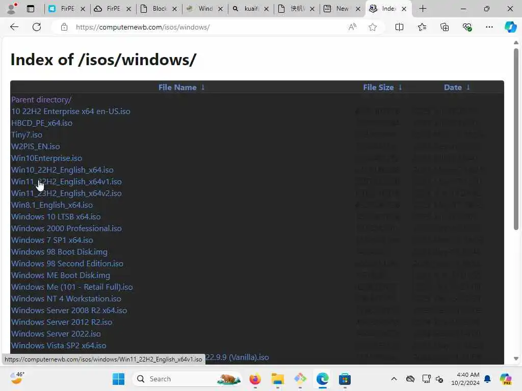Viewport: 522px width, 391px height.
Task: Click Windows Server 2012 R2.iso link
Action: point(62,322)
